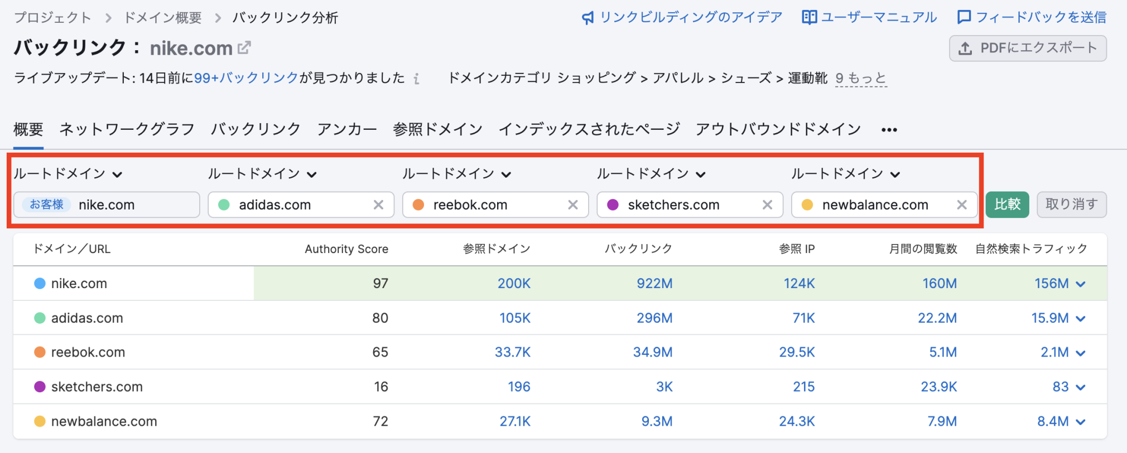1127x453 pixels.
Task: Click yellow dot beside newbalance.com row
Action: pos(40,421)
